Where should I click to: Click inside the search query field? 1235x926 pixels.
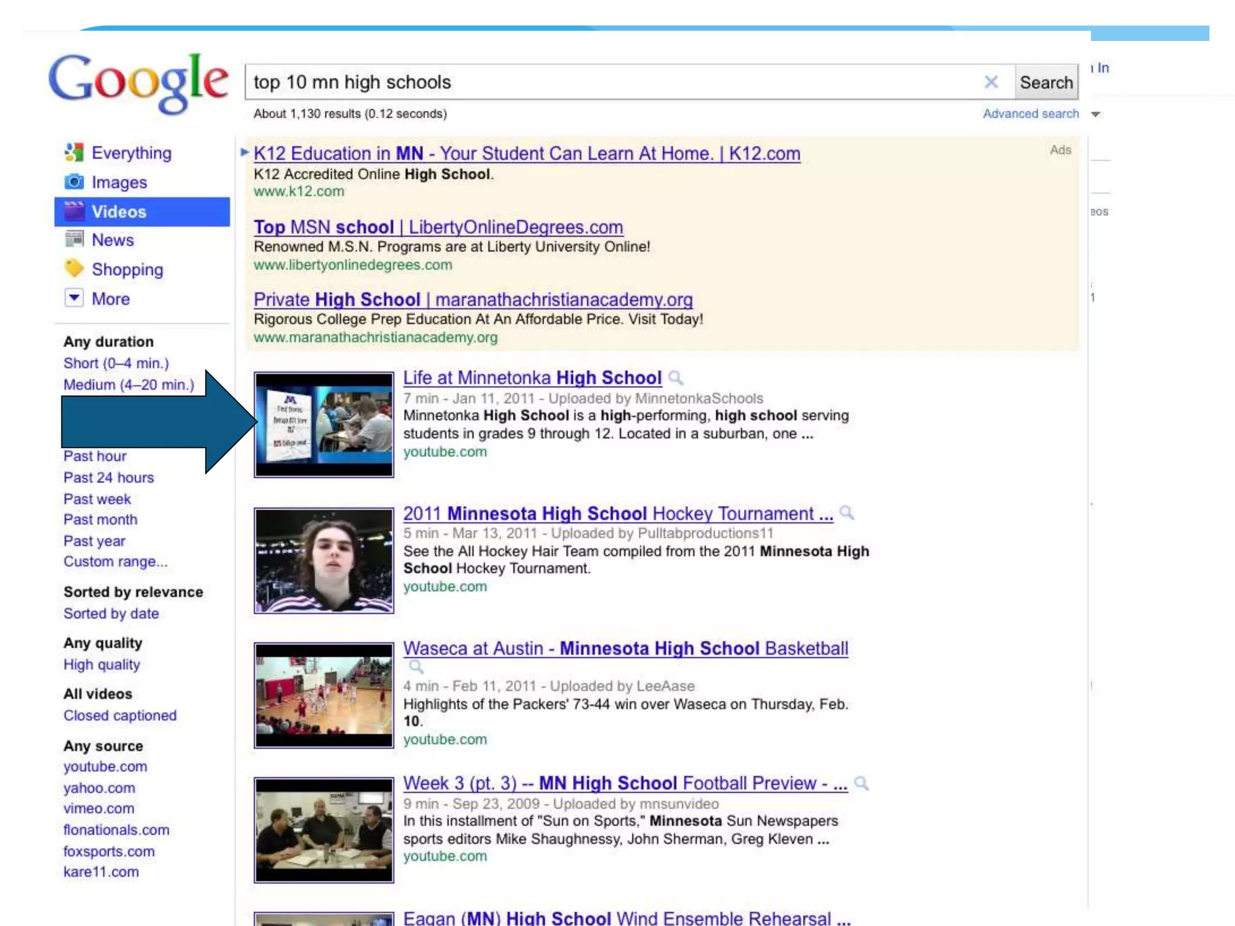click(x=603, y=82)
